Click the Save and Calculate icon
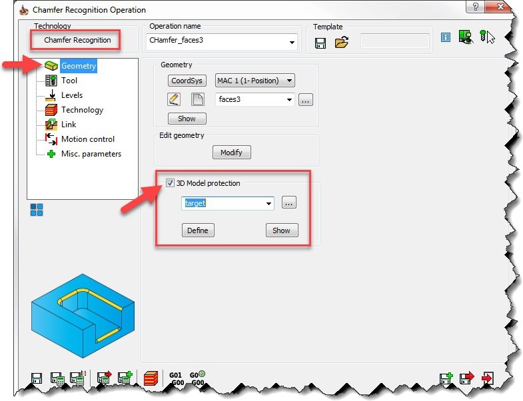This screenshot has width=523, height=401. click(x=57, y=378)
